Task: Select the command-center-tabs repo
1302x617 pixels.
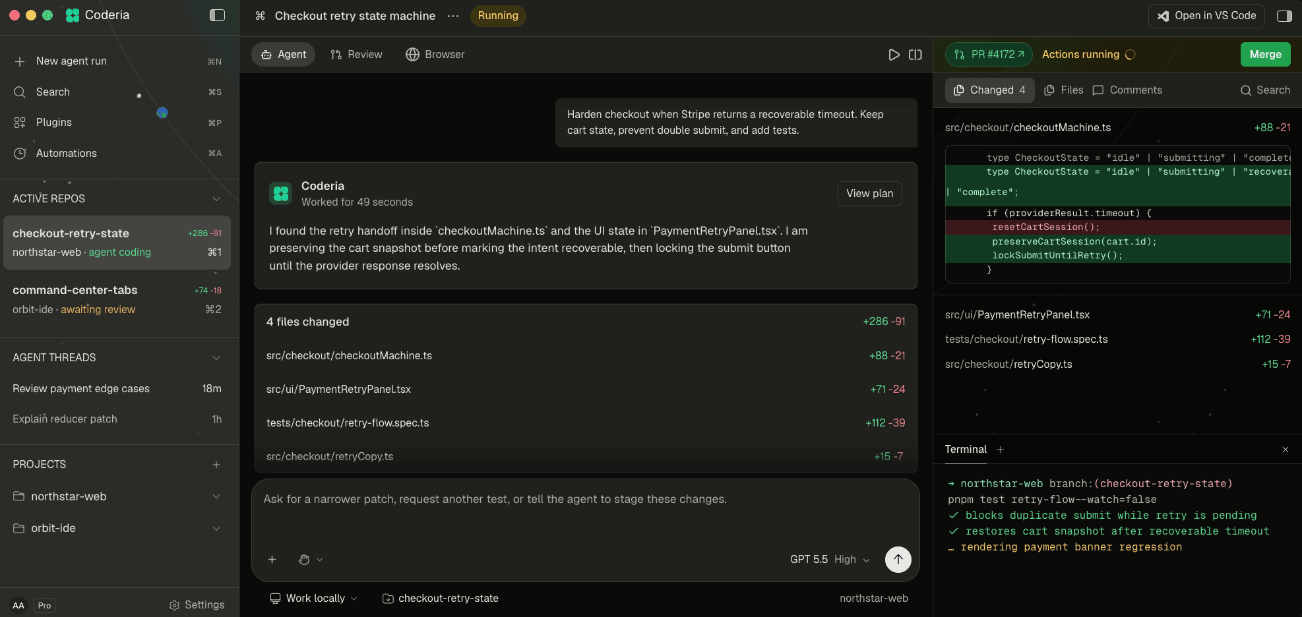Action: (x=117, y=300)
